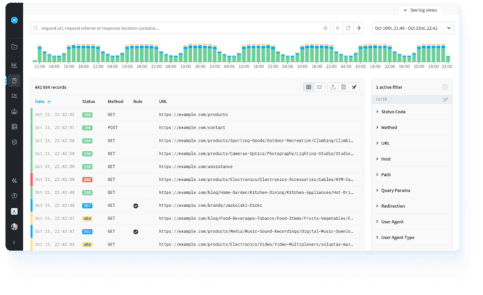Open the settings gear icon in sidebar
The image size is (483, 295).
[15, 142]
